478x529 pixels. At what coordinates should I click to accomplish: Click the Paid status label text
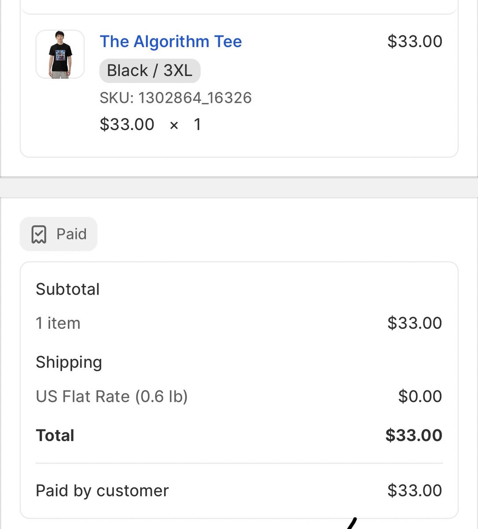point(71,234)
